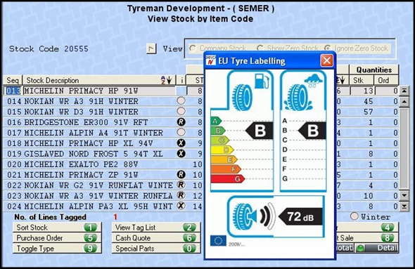Click the 72 dB noise rating badge
The height and width of the screenshot is (269, 415).
click(x=300, y=217)
